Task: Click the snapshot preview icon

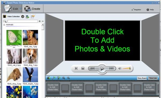Action: pyautogui.click(x=83, y=68)
